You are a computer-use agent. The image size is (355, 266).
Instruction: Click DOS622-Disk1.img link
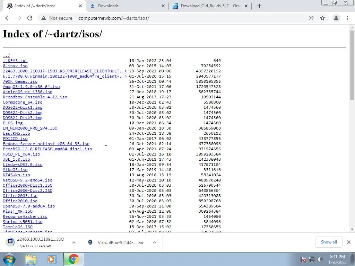pos(23,107)
